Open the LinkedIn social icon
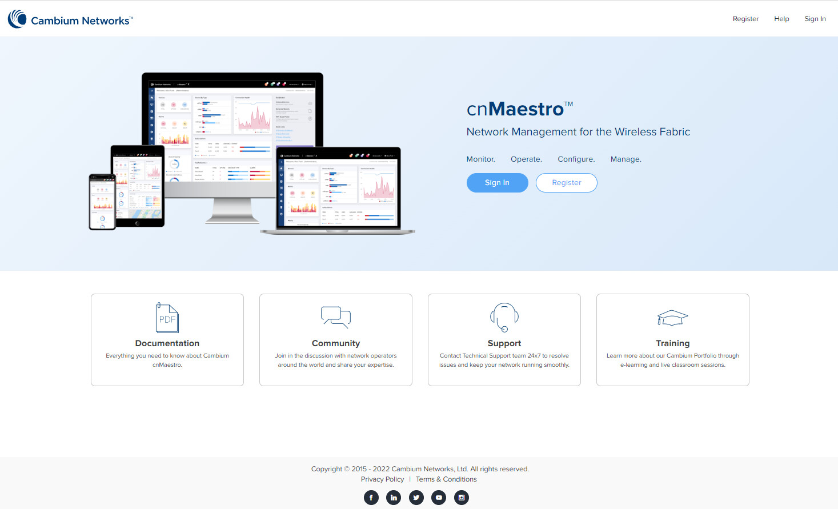This screenshot has width=838, height=509. (x=394, y=498)
